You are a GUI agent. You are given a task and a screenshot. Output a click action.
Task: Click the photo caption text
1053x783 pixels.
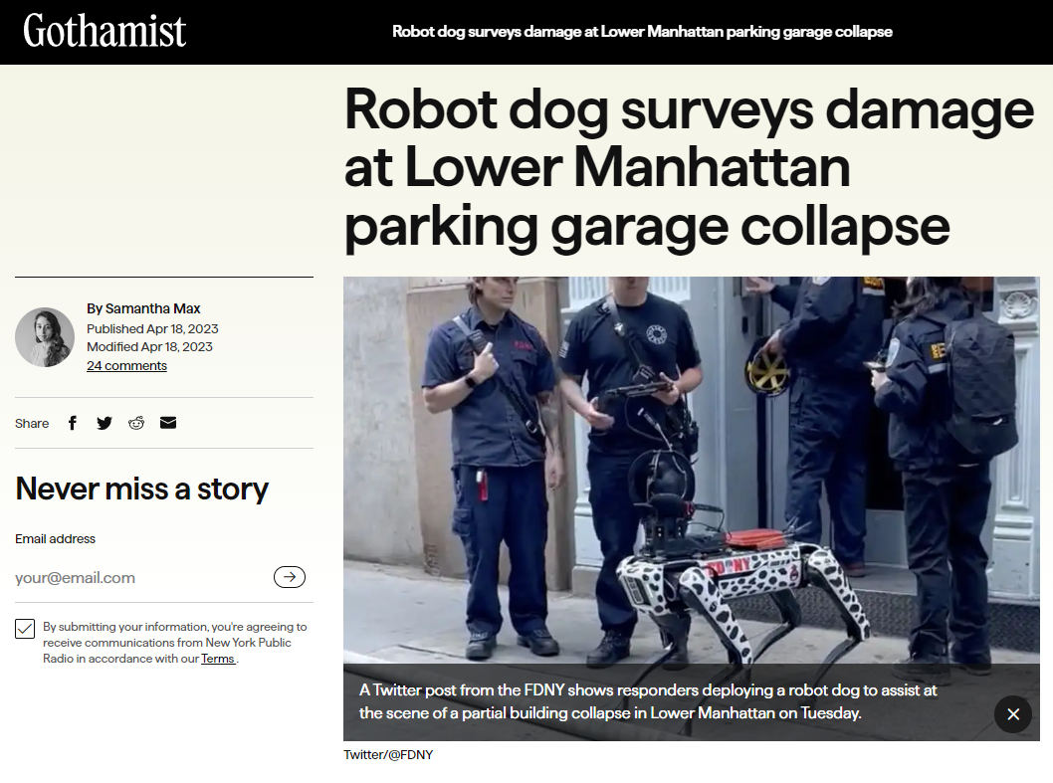point(648,701)
